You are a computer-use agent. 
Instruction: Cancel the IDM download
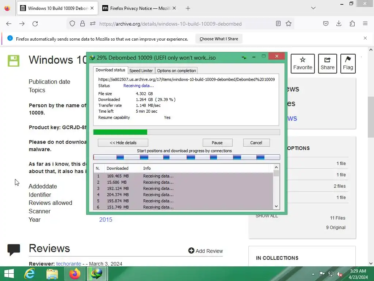(x=256, y=143)
